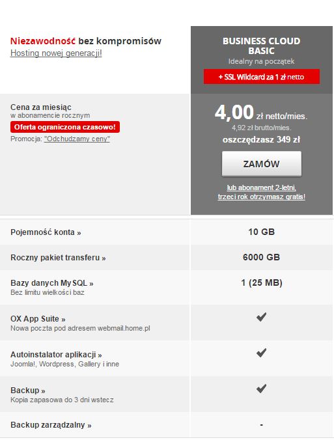Expand Backup zarządzalny details
Image resolution: width=334 pixels, height=440 pixels.
click(51, 425)
